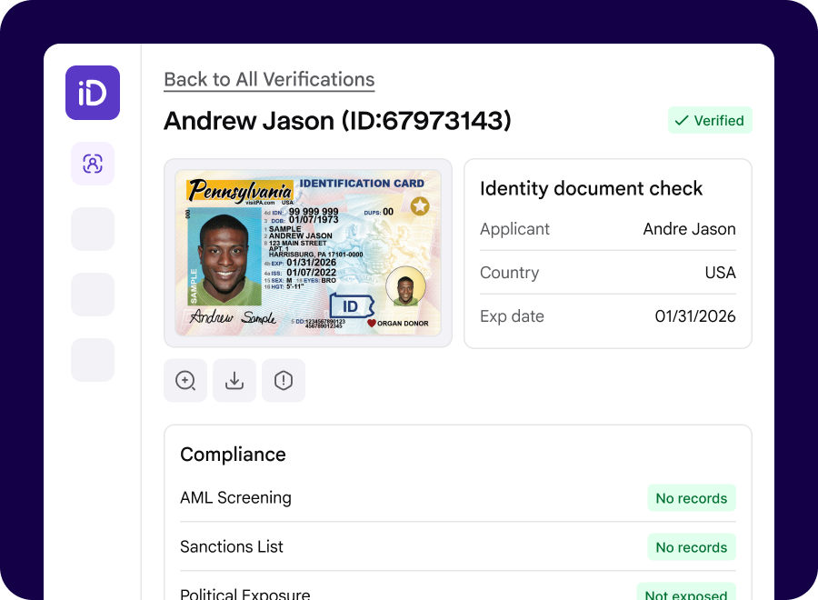Viewport: 818px width, 600px height.
Task: Click the iD app logo icon
Action: [x=92, y=93]
